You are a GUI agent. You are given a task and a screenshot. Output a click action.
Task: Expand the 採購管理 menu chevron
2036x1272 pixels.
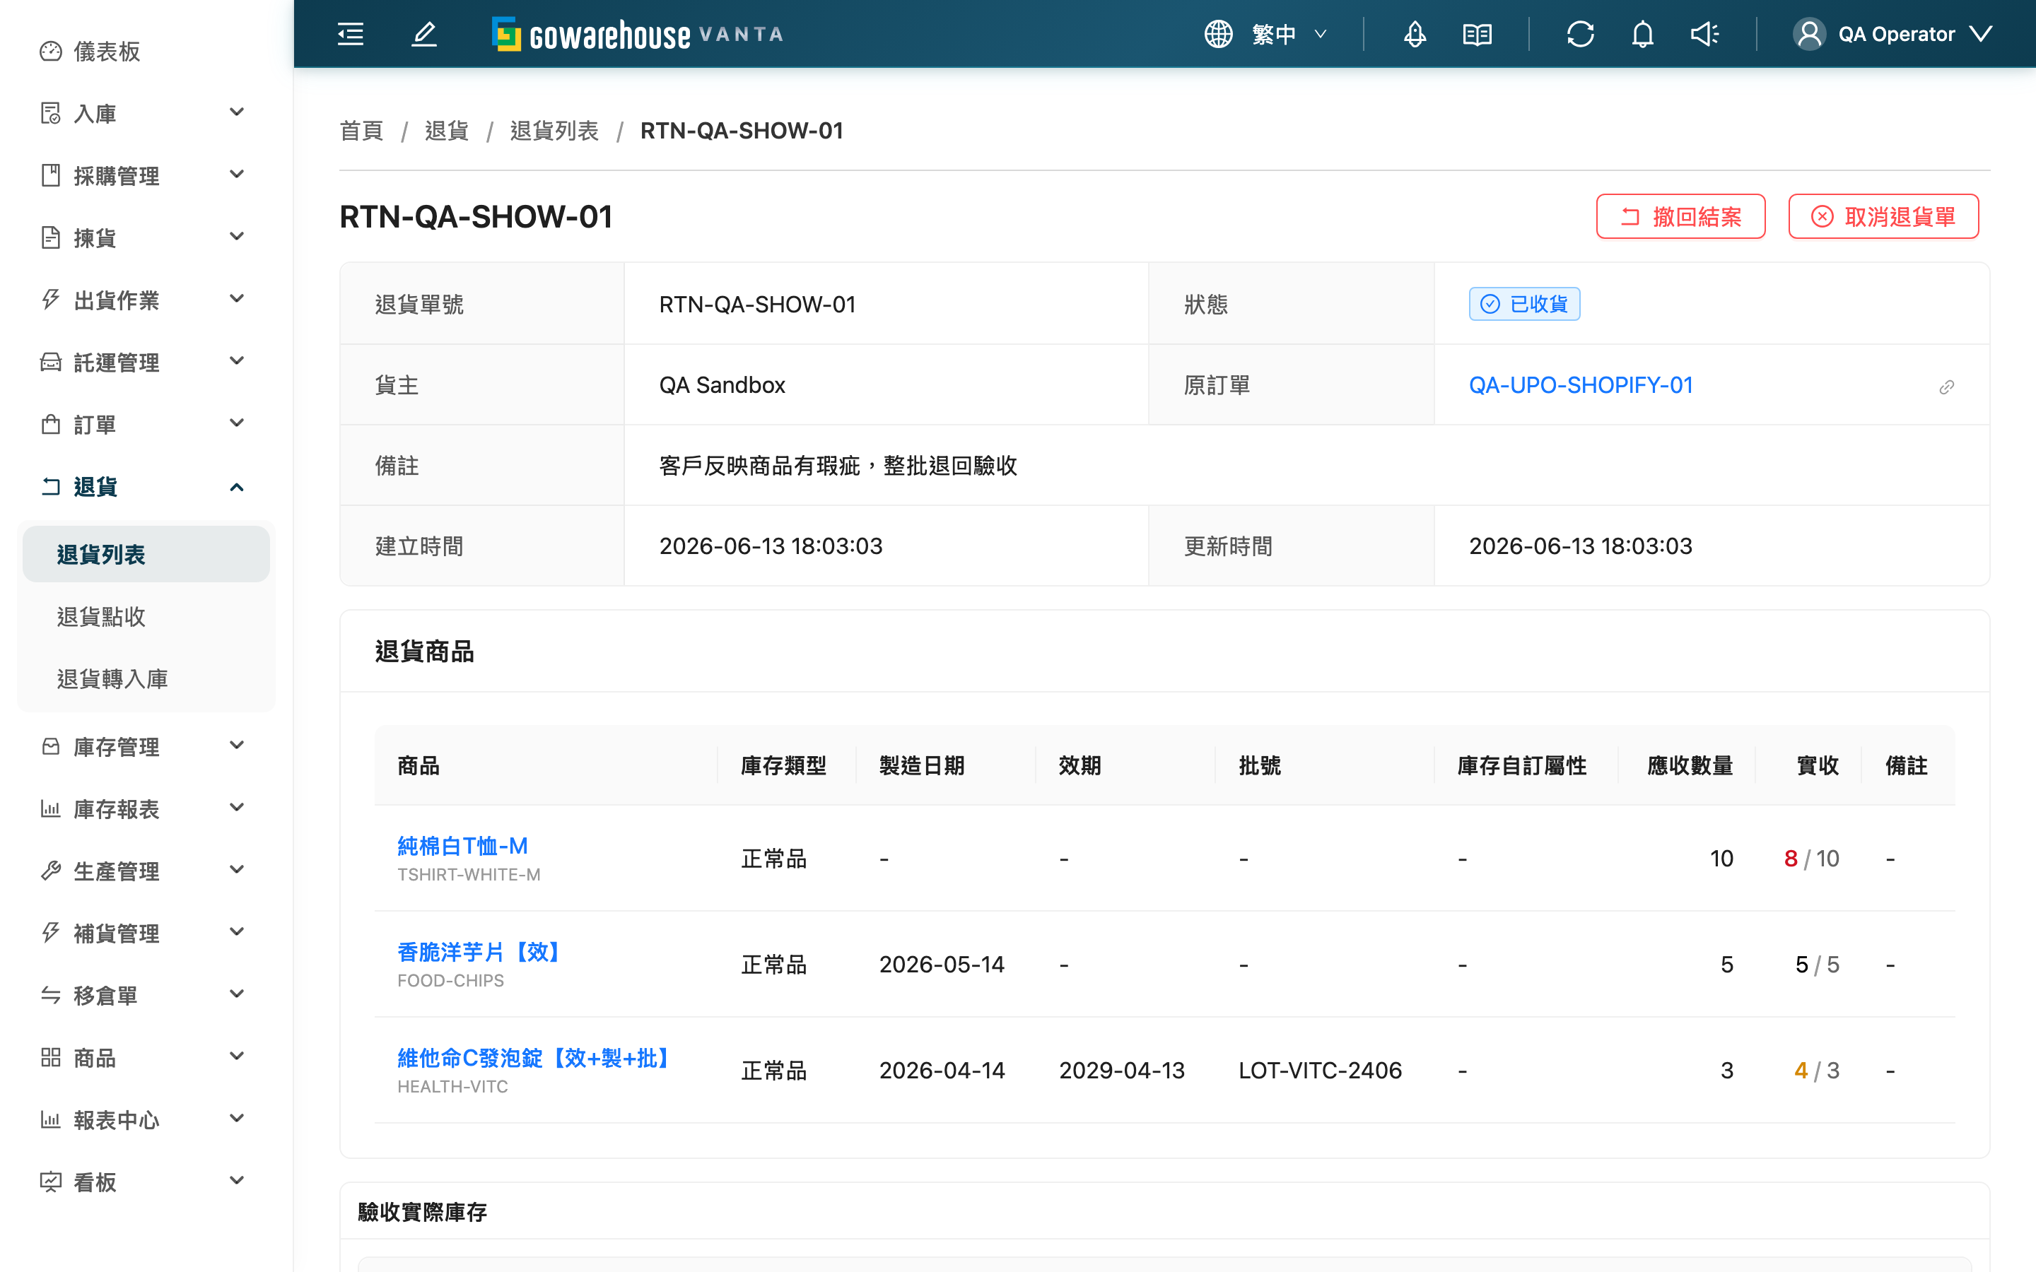pyautogui.click(x=238, y=174)
